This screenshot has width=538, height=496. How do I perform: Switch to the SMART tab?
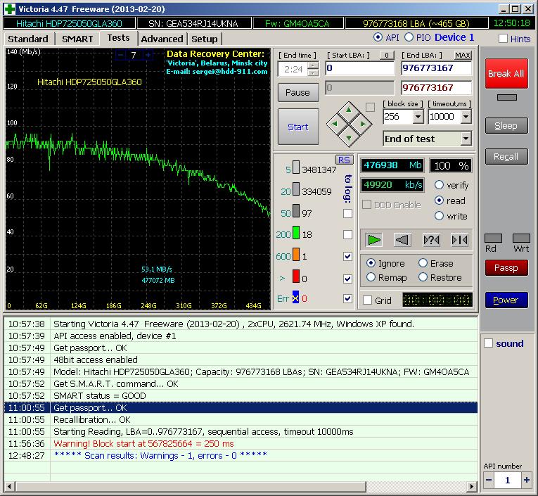[x=77, y=39]
